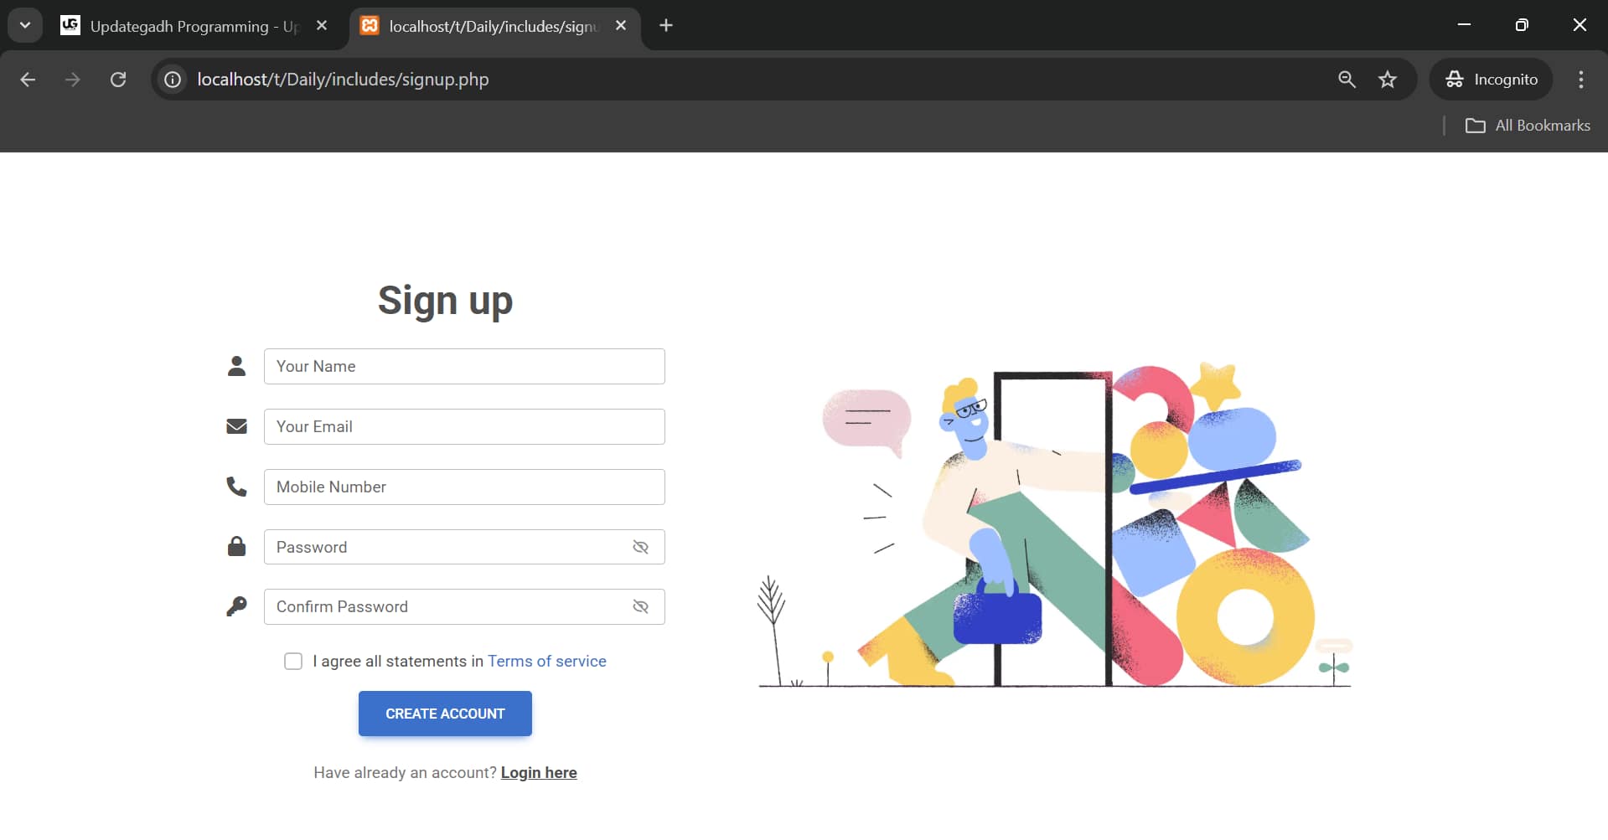Focus the Your Email field
This screenshot has height=840, width=1608.
point(464,427)
